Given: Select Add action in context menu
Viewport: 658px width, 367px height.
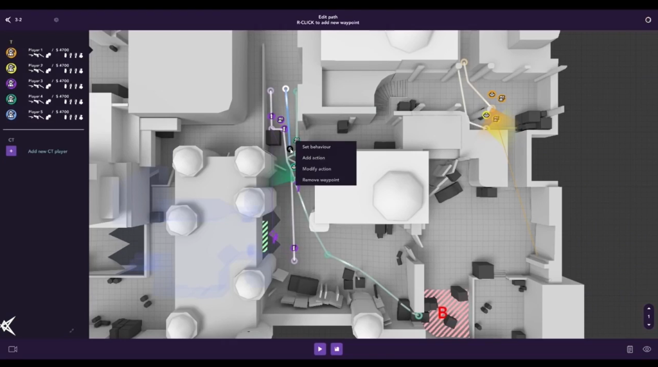Looking at the screenshot, I should click(x=314, y=158).
